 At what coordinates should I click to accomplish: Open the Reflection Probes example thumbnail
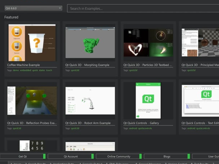point(32,101)
